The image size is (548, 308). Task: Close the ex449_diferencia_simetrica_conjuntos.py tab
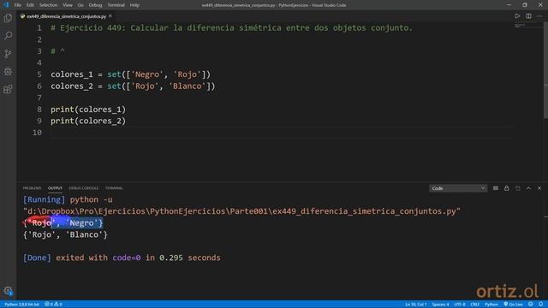tap(110, 16)
